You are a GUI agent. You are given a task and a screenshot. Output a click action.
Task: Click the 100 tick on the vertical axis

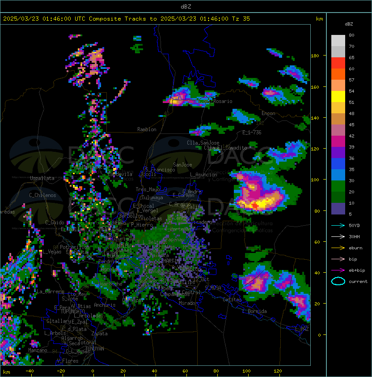click(315, 180)
